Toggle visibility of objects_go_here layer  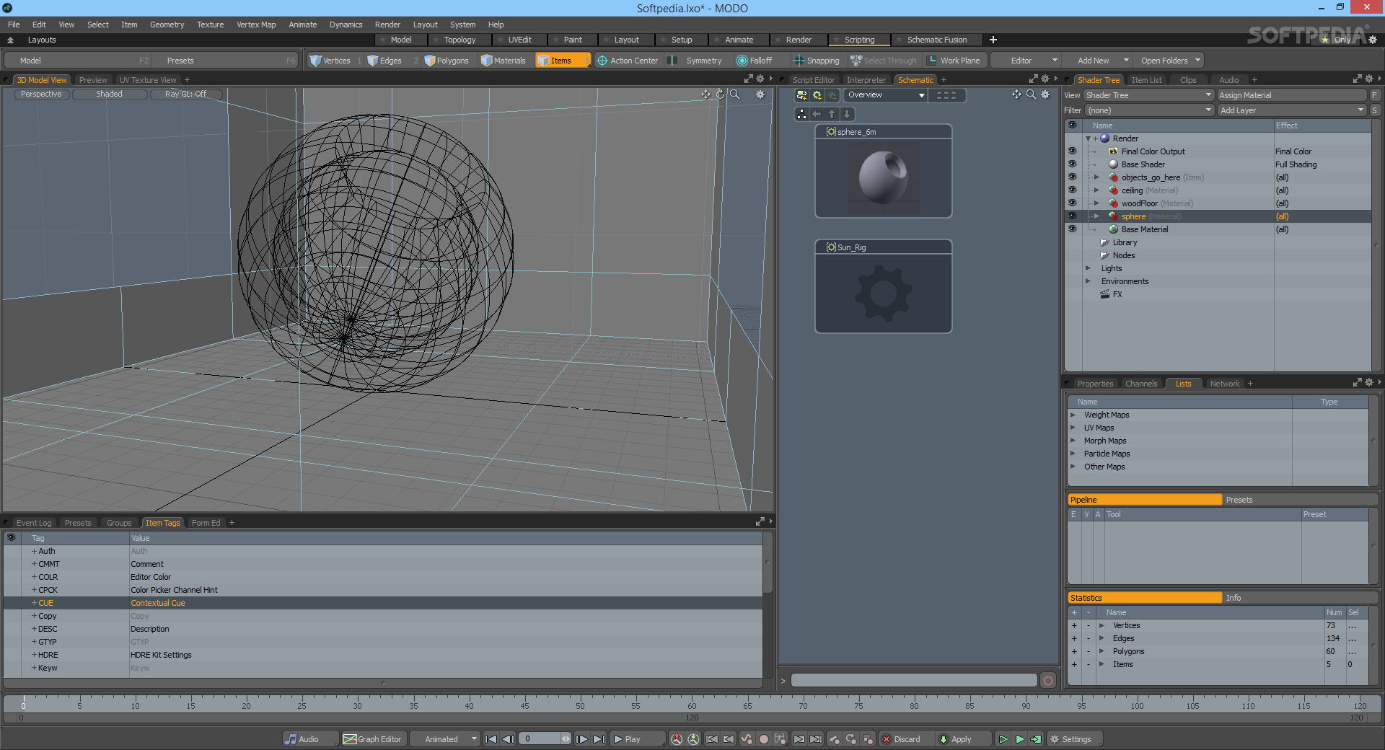coord(1072,177)
